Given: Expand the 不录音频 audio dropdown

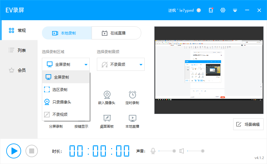Looking at the screenshot, I should click(121, 64).
